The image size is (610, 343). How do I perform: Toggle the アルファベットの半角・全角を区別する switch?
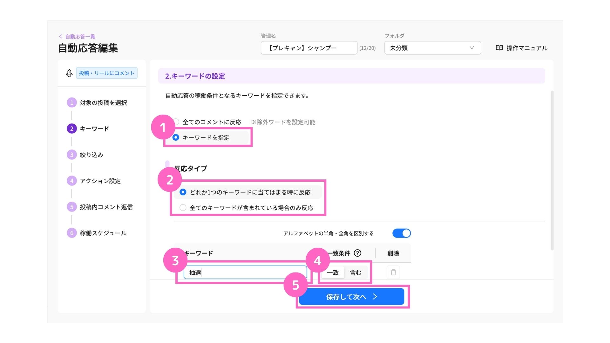tap(402, 233)
